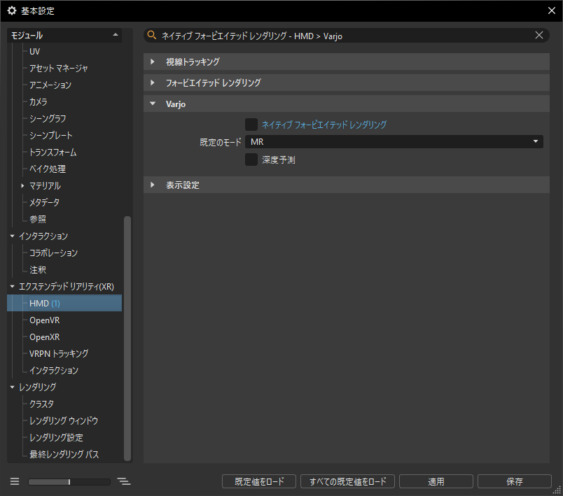Click すべての既定値をロード button
Image resolution: width=563 pixels, height=496 pixels.
click(347, 481)
